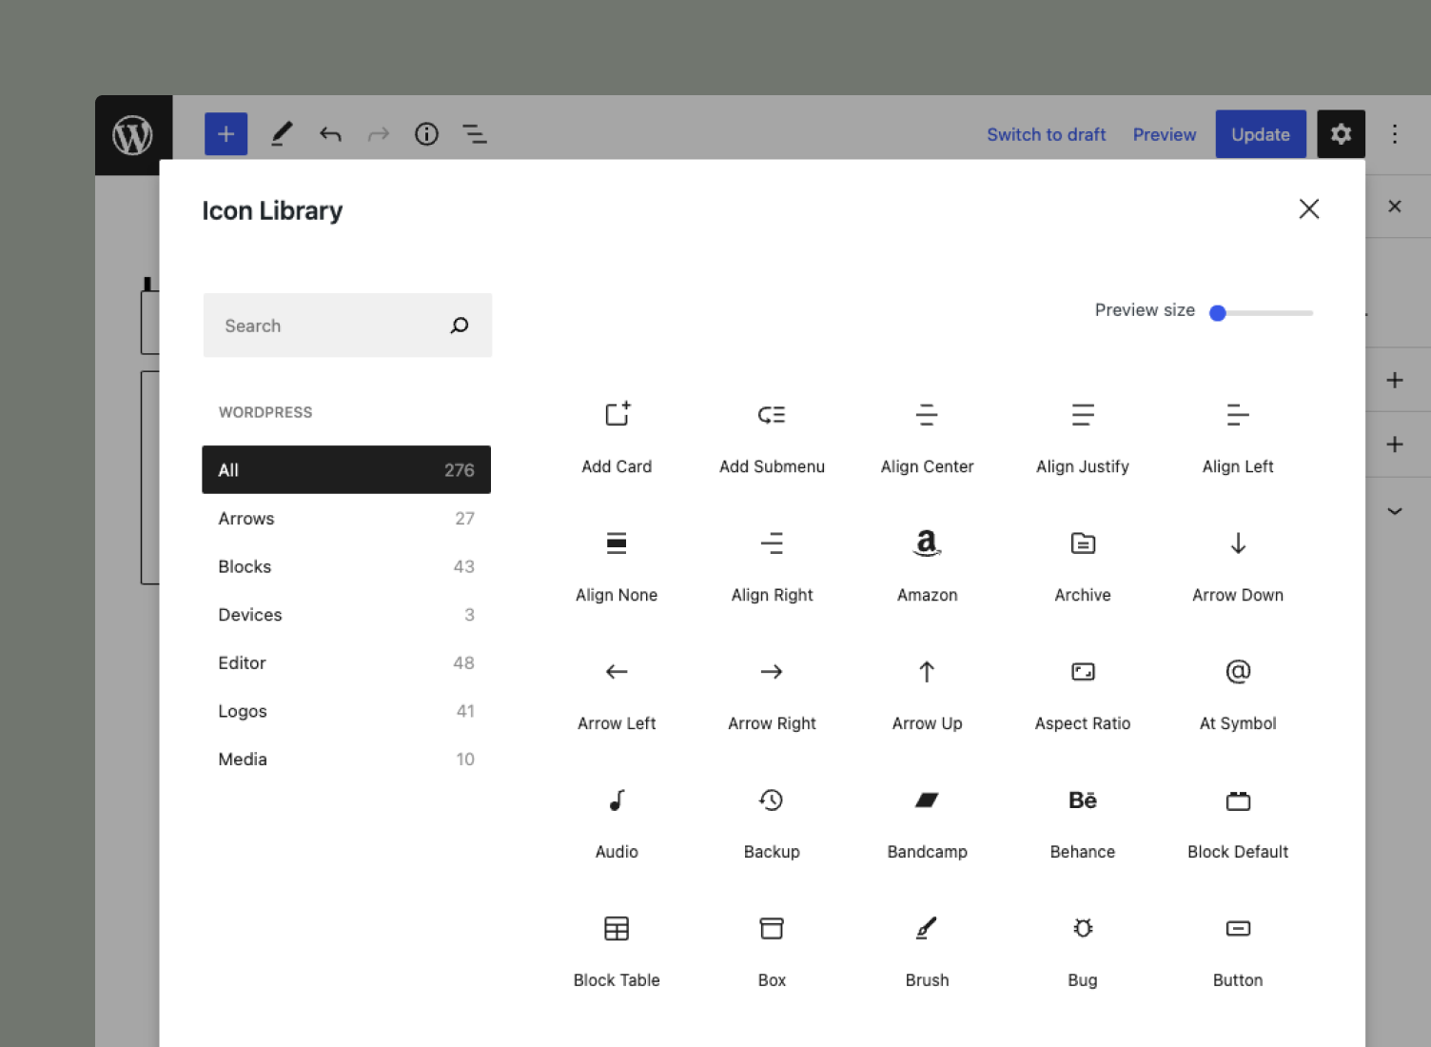1431x1047 pixels.
Task: Adjust the Preview size slider
Action: pyautogui.click(x=1261, y=312)
